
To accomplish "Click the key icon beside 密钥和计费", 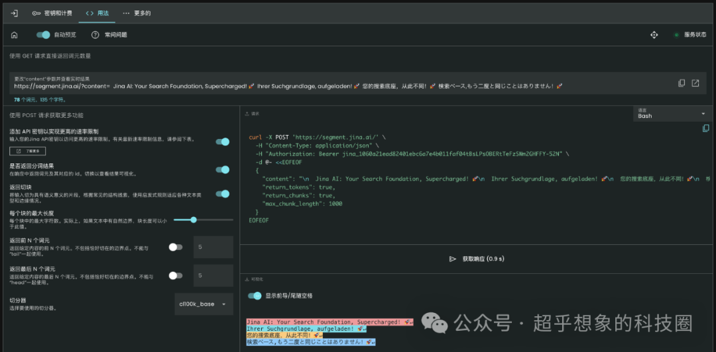I will point(36,13).
